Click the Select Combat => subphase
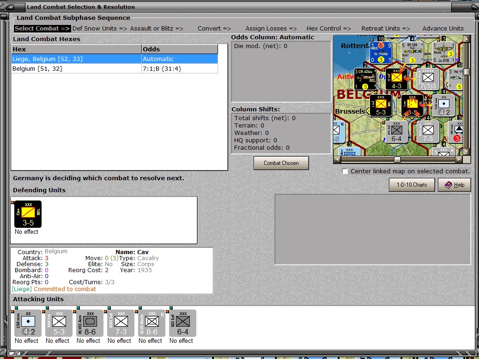The image size is (479, 359). pos(42,28)
